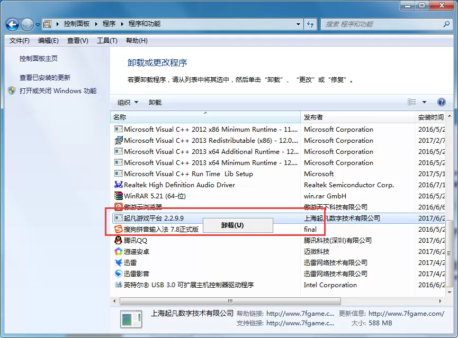Open 打开或关闭 Windows 功能 link
458x338 pixels.
pos(58,91)
